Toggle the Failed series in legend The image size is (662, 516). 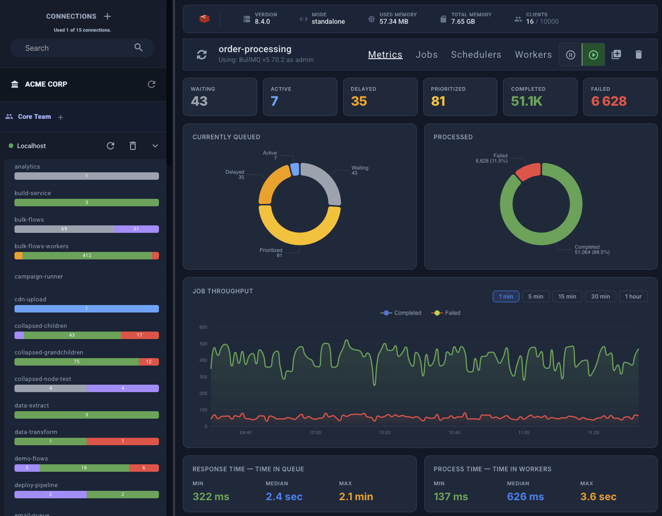pos(446,313)
